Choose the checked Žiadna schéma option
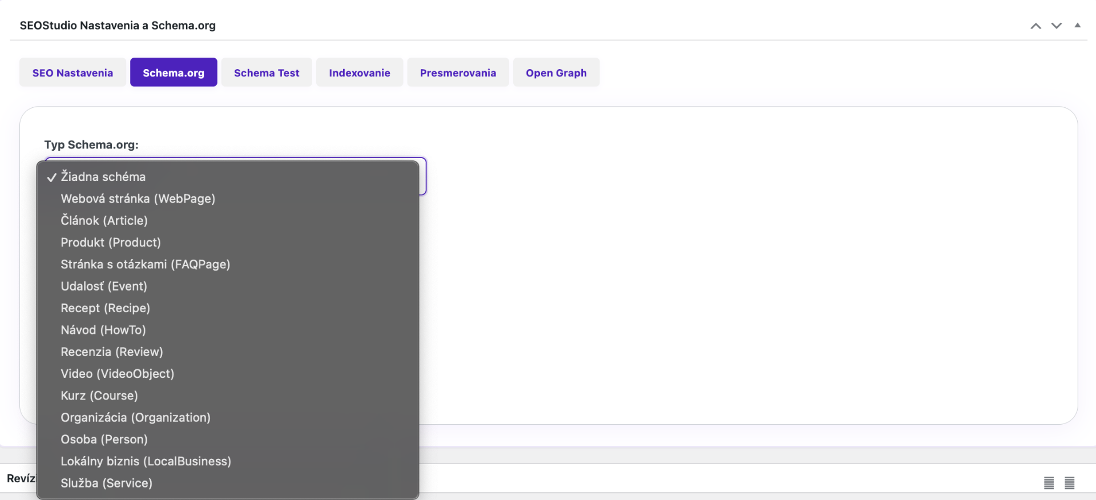 point(103,177)
